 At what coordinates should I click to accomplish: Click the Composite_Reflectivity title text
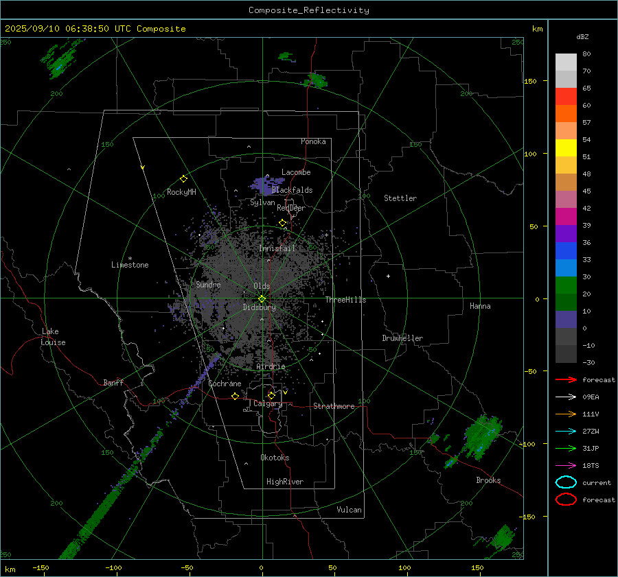308,10
